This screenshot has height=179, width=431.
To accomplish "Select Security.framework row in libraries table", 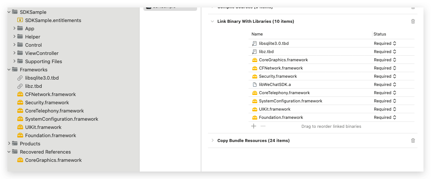I will pyautogui.click(x=332, y=76).
